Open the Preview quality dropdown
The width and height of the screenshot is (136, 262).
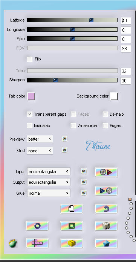point(40,139)
